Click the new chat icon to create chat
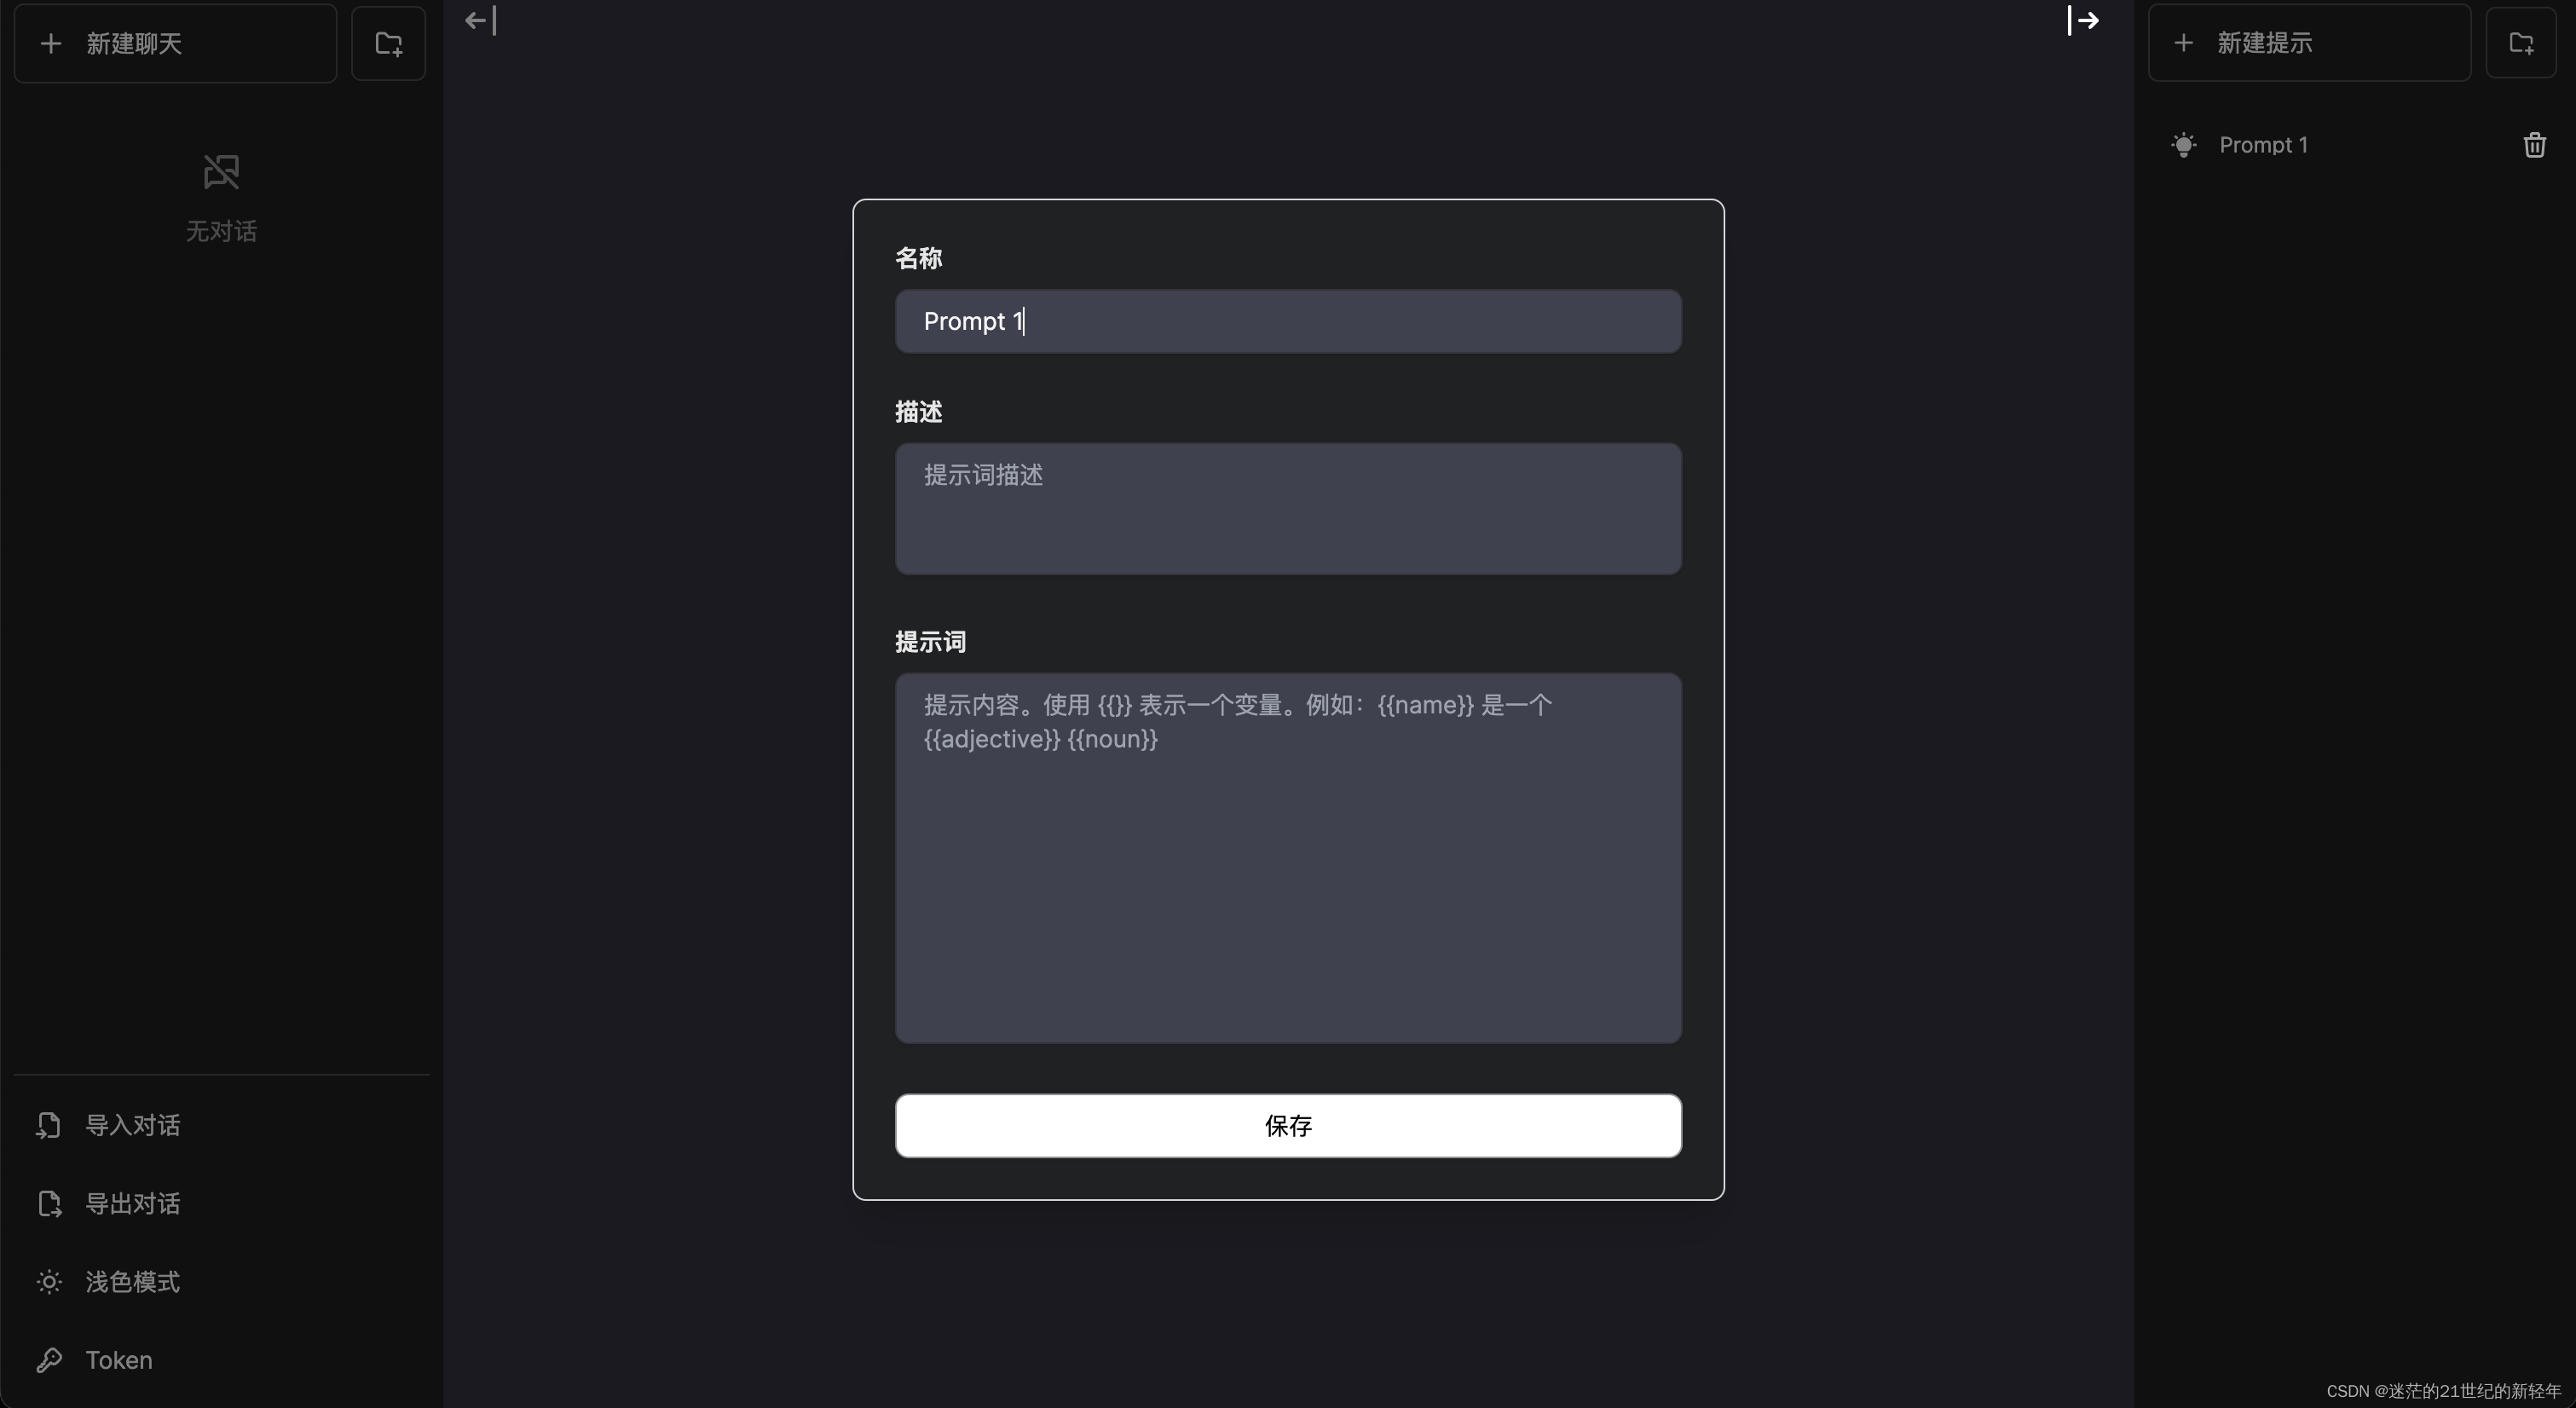Screen dimensions: 2576x1408 tap(175, 43)
